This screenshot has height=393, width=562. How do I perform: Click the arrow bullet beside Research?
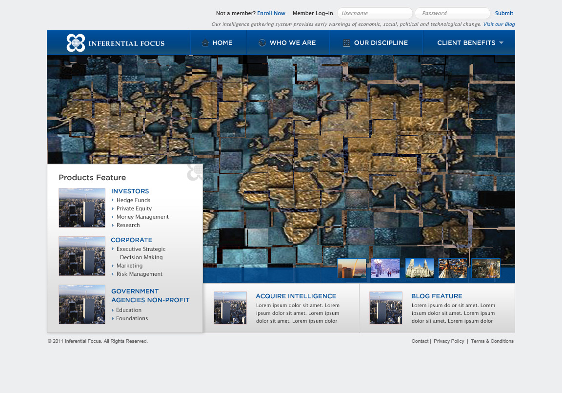[x=113, y=225]
